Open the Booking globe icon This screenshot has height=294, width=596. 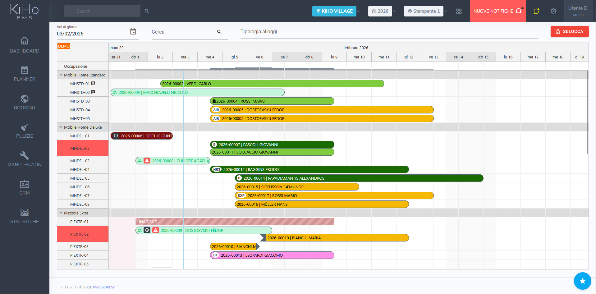click(x=25, y=99)
